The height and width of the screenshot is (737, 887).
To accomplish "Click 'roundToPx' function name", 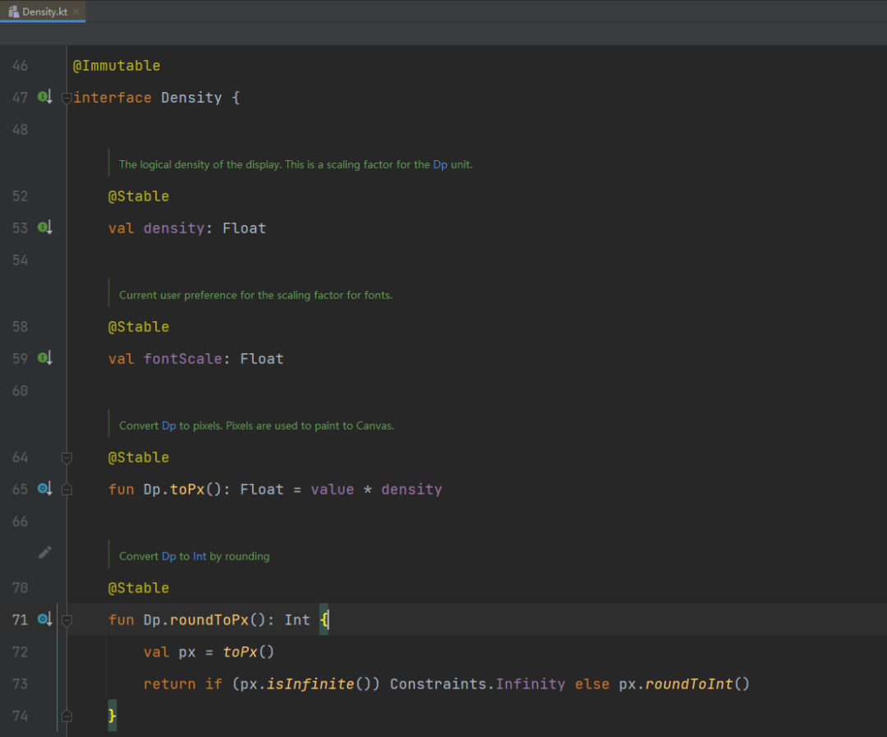I will tap(209, 620).
